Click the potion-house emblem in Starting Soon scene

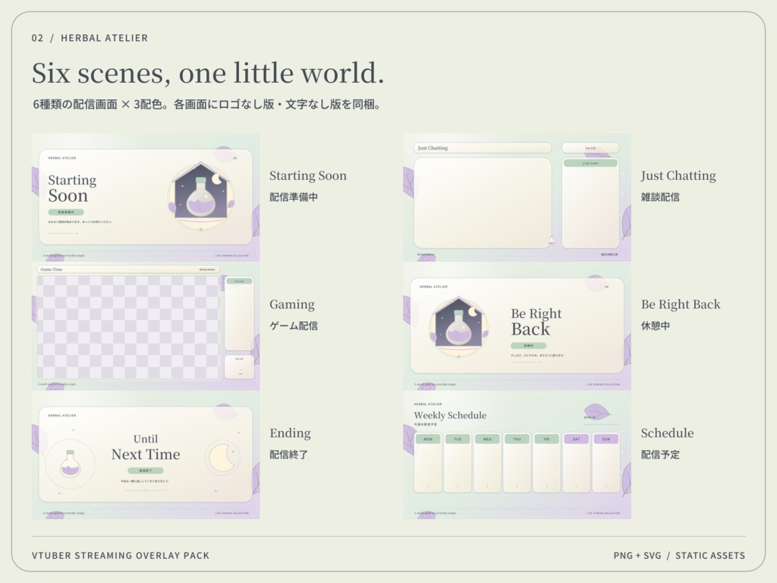(x=200, y=197)
